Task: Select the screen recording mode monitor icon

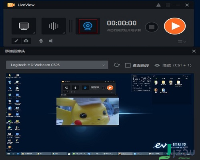Action: point(24,26)
